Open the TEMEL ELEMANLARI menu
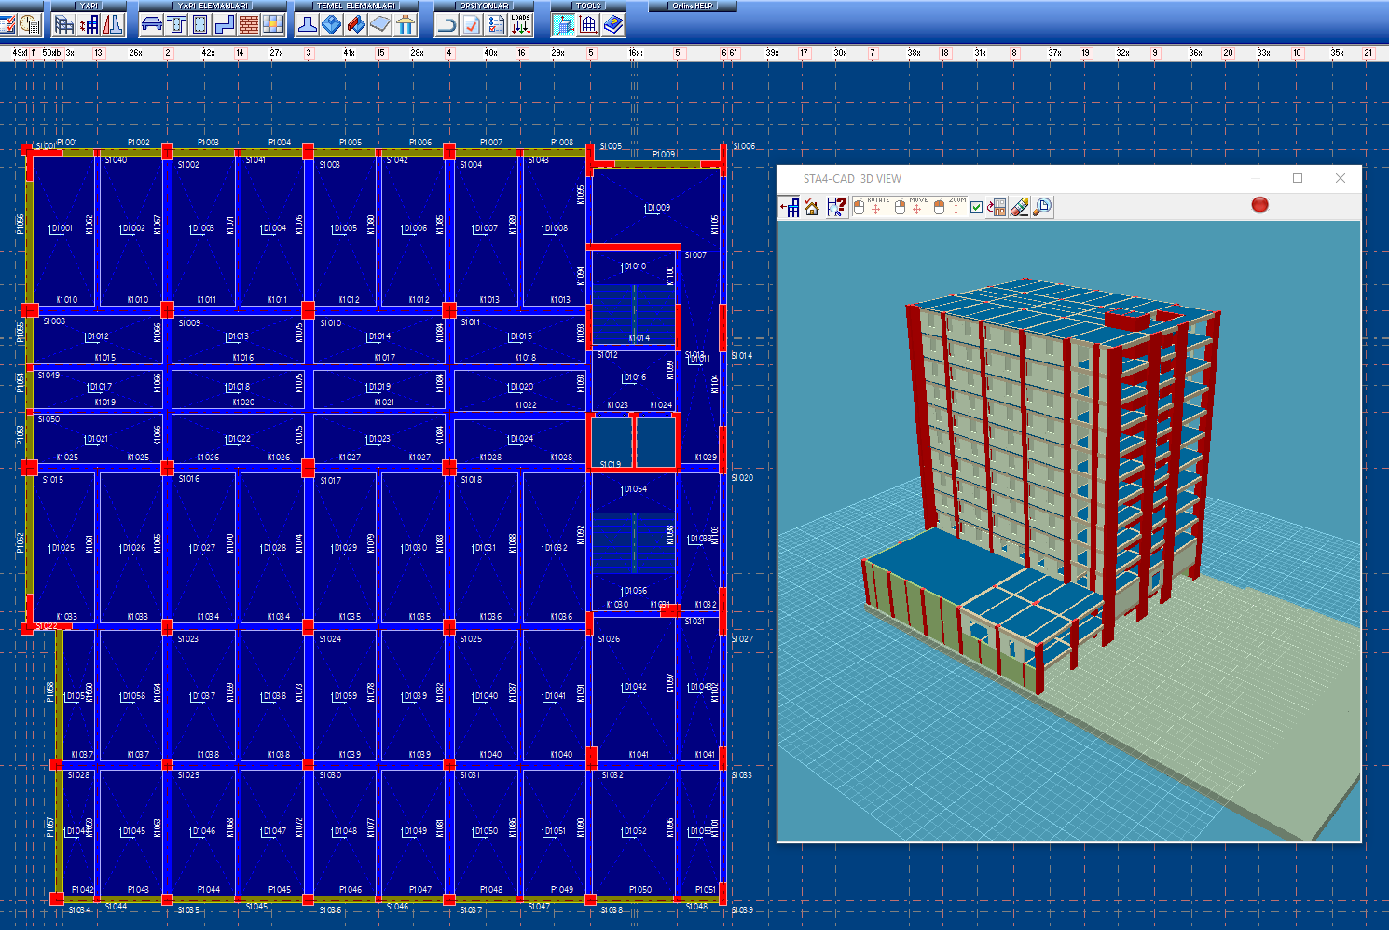 (355, 6)
